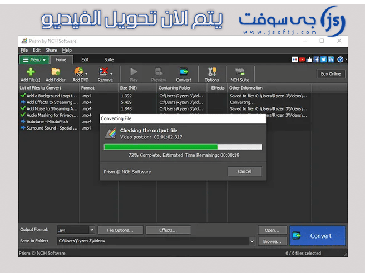
Task: Click the green checkmark beside Audio Masking for Privacy
Action: coord(23,115)
